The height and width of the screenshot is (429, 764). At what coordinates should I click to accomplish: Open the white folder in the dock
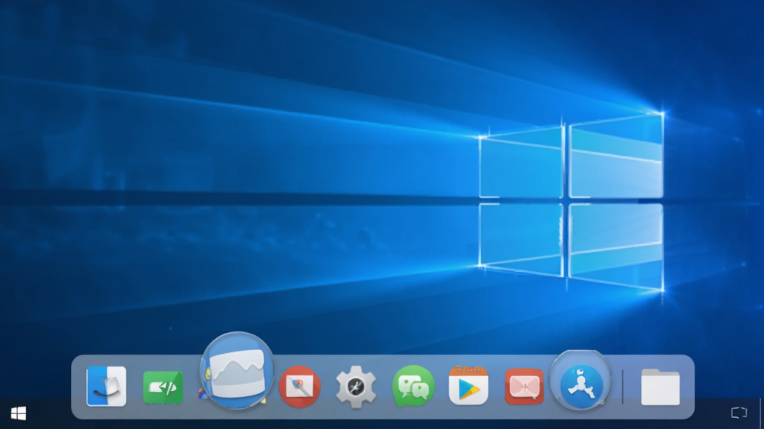[x=660, y=387]
